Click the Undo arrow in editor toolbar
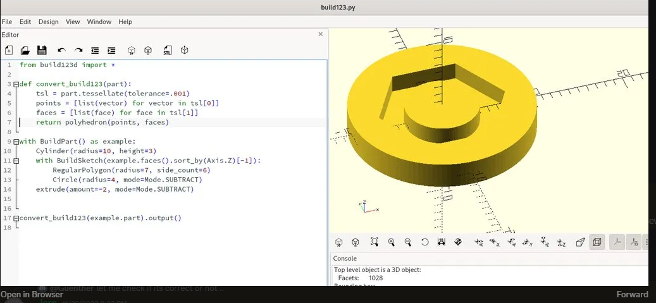 coord(61,50)
